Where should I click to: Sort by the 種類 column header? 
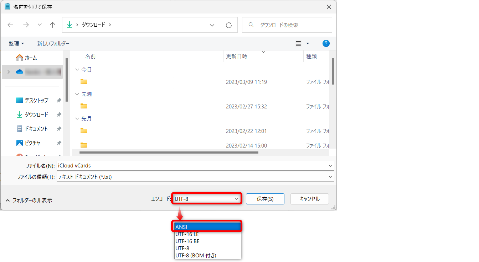click(311, 56)
